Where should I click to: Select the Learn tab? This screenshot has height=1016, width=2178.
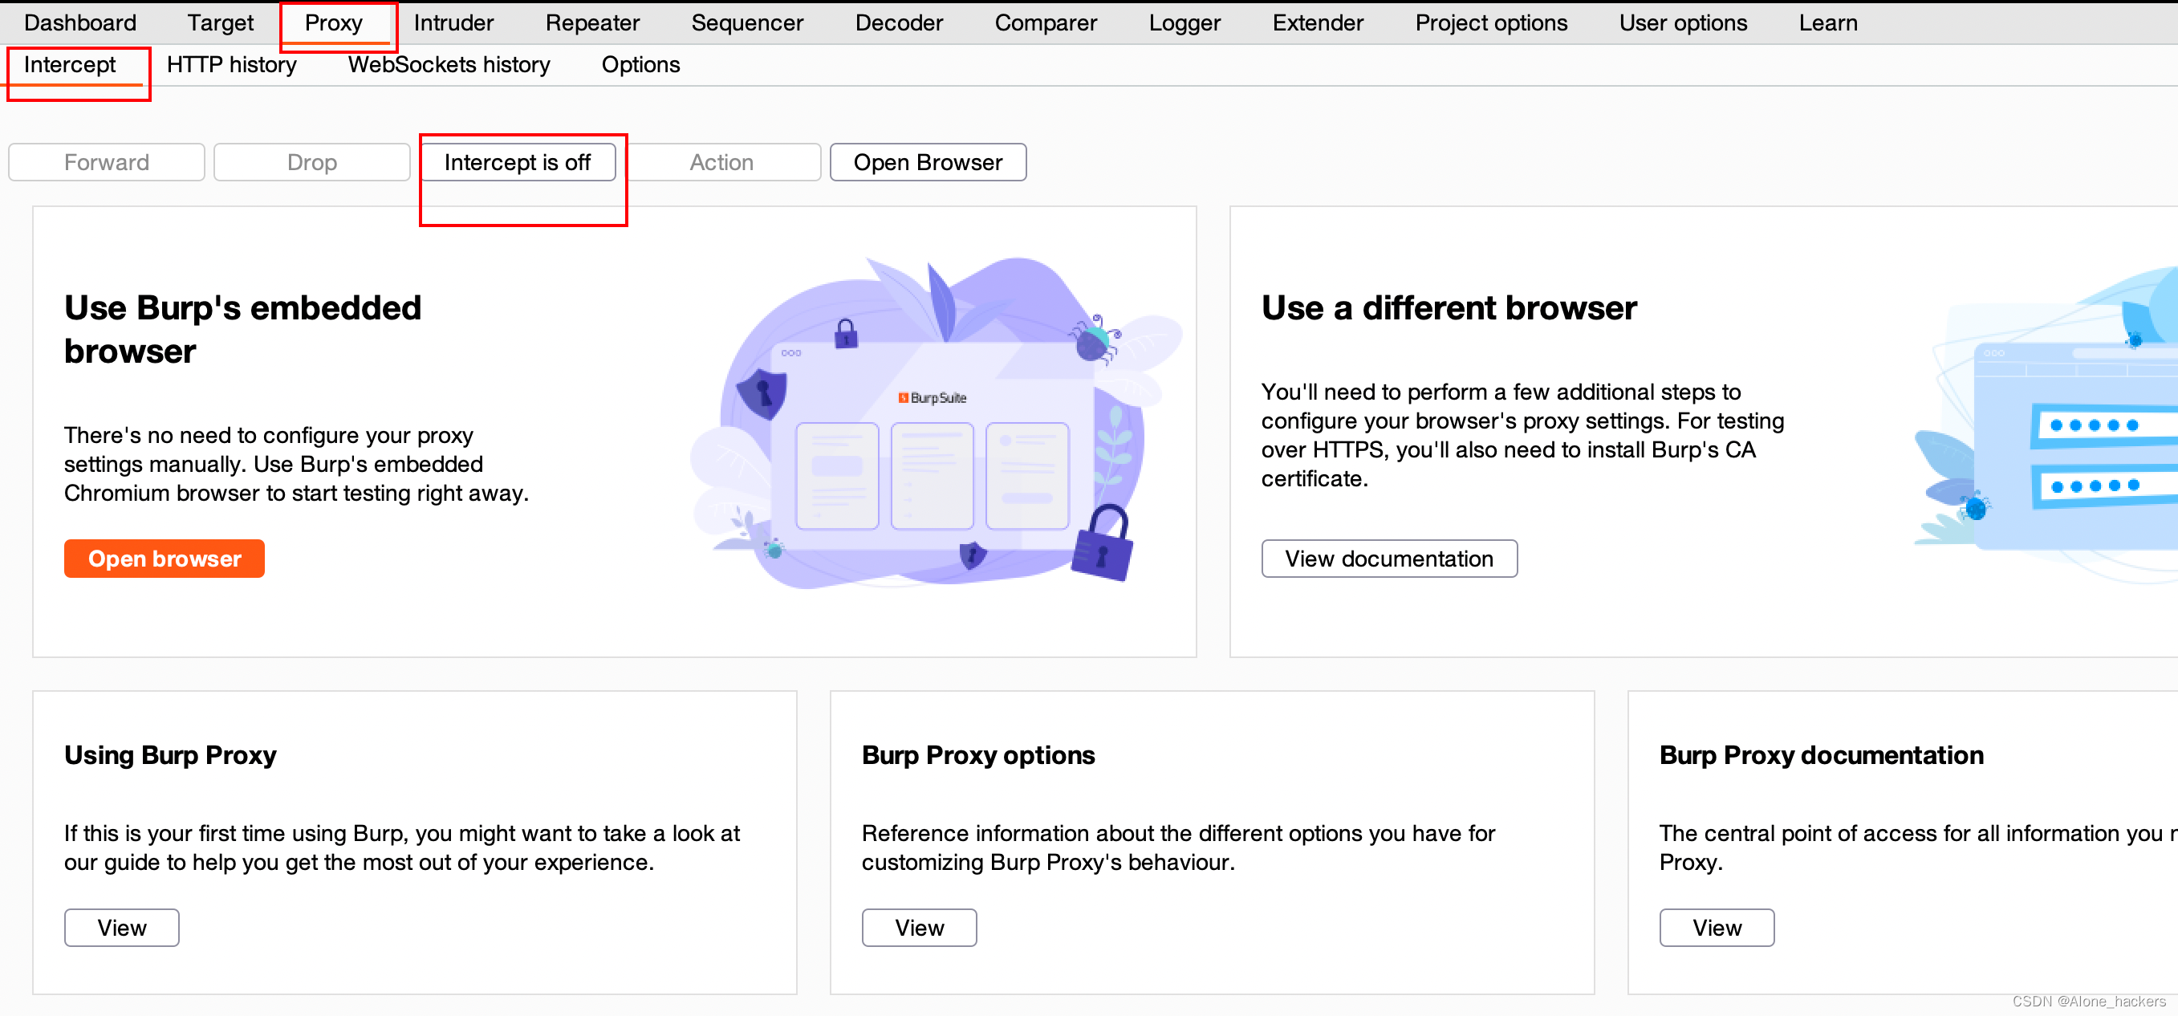[1827, 22]
